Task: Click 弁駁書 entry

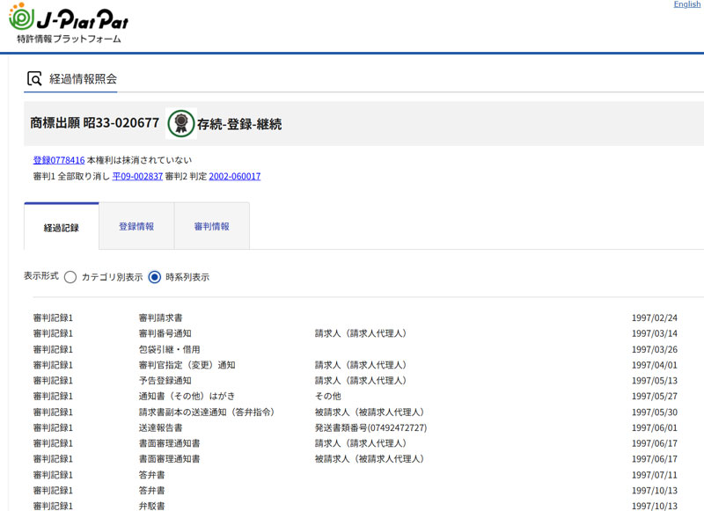Action: point(151,506)
